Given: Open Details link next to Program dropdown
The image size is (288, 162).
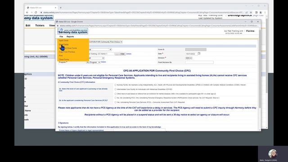Looking at the screenshot, I should (103, 62).
